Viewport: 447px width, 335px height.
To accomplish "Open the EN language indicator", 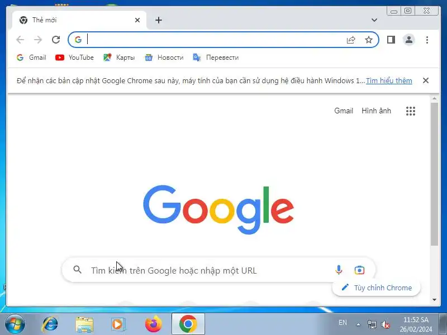I will [x=343, y=323].
